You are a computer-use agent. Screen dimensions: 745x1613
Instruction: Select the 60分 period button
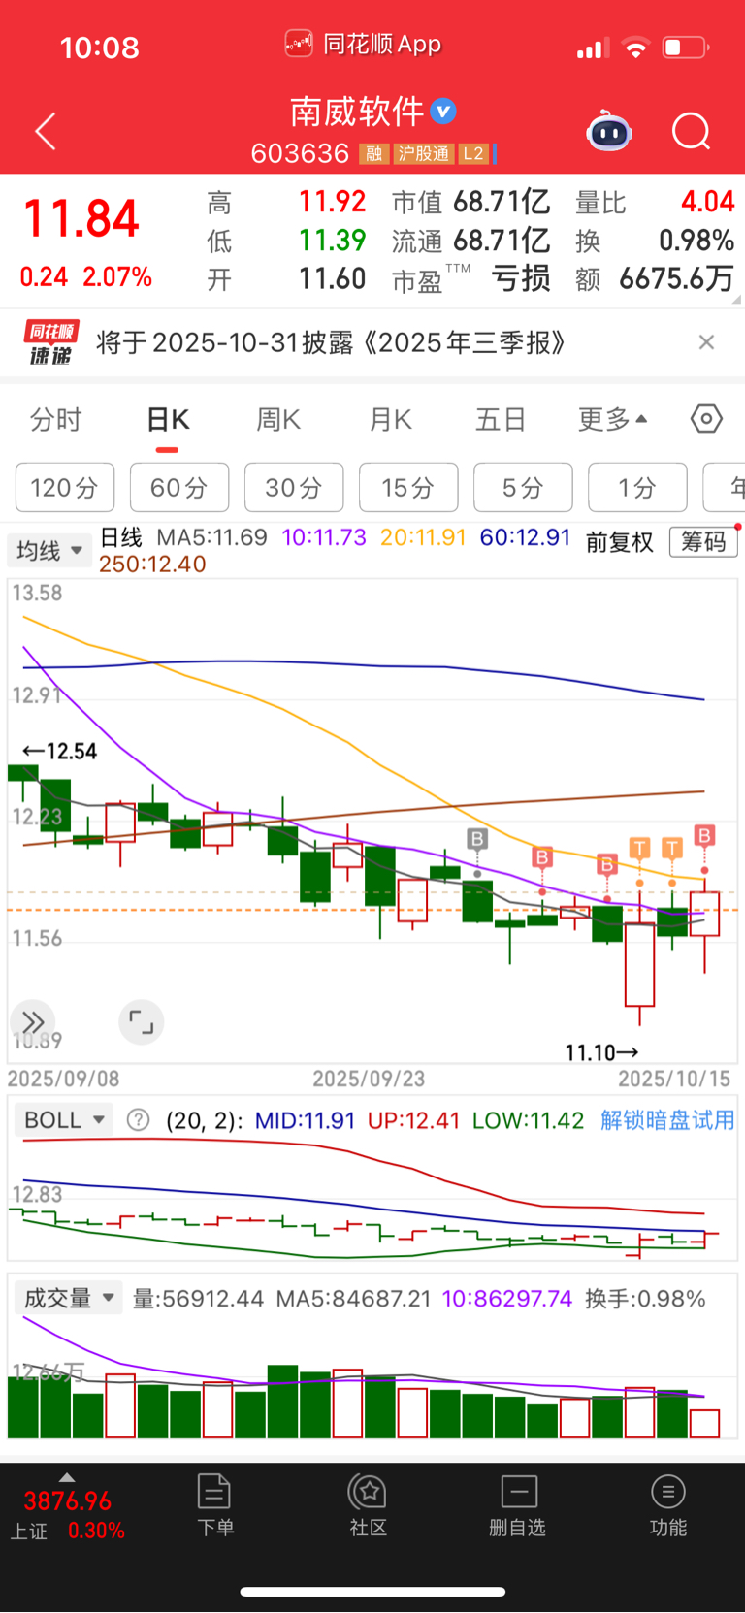pyautogui.click(x=179, y=487)
